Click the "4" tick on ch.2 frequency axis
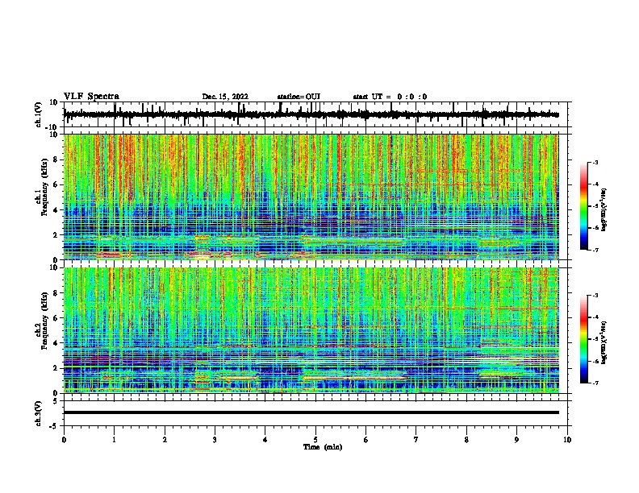Image resolution: width=639 pixels, height=493 pixels. click(x=56, y=343)
